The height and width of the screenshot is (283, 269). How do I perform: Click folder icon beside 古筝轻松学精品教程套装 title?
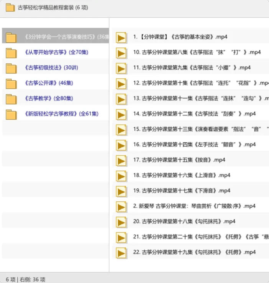tap(10, 8)
